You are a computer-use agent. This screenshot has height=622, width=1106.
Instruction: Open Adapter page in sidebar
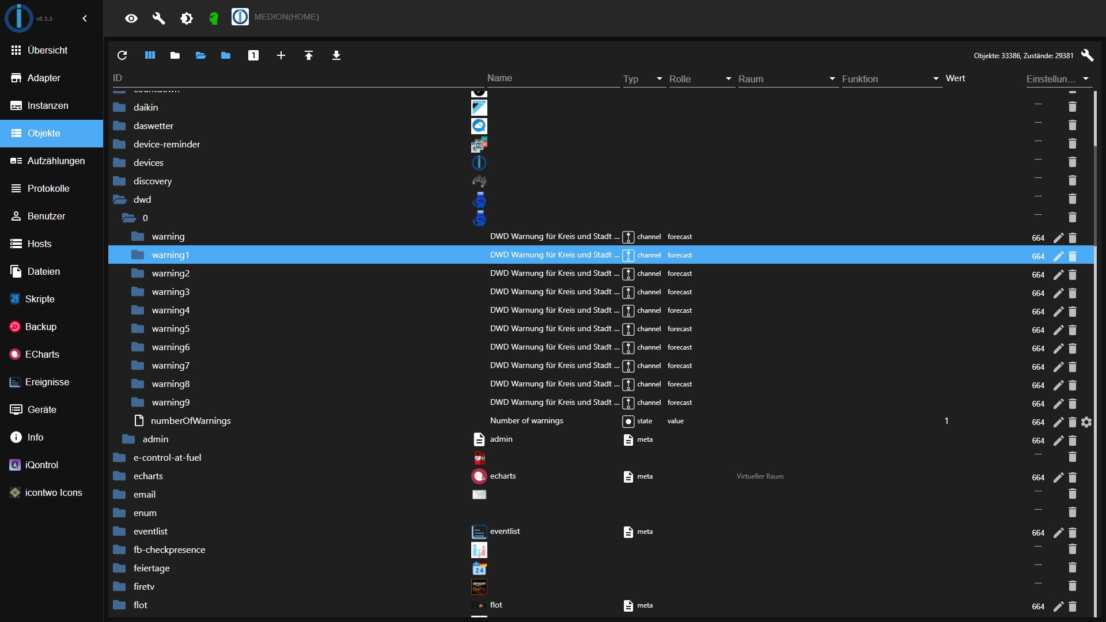[x=52, y=78]
